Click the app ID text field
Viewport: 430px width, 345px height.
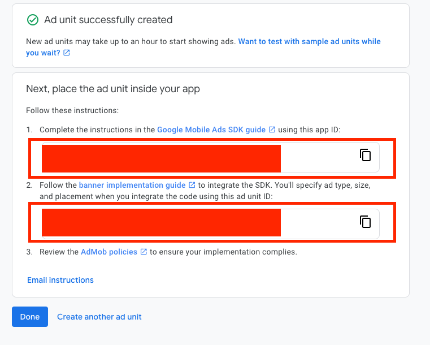[x=211, y=157]
